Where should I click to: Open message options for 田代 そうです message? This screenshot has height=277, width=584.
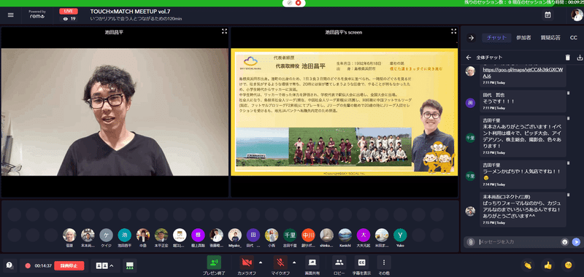point(569,93)
